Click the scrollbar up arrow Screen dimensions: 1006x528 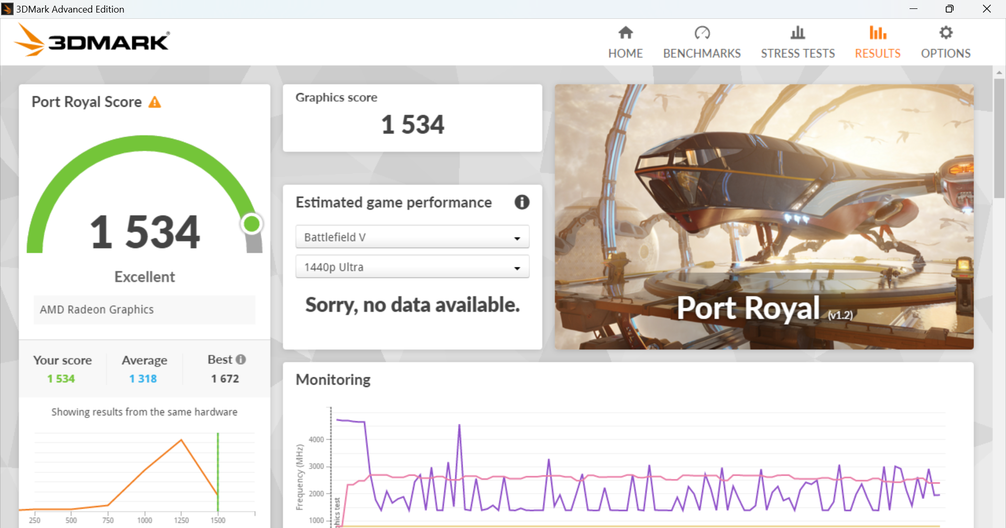999,72
